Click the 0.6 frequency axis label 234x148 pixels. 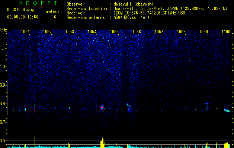(3, 141)
